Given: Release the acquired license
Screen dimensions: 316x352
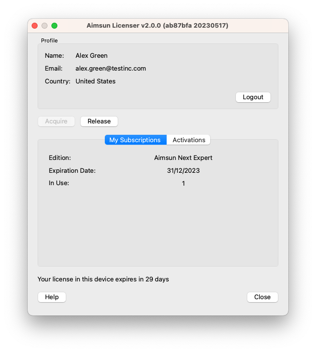Looking at the screenshot, I should point(99,121).
